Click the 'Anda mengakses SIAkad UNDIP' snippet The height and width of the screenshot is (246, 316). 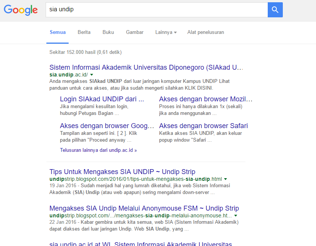(140, 84)
